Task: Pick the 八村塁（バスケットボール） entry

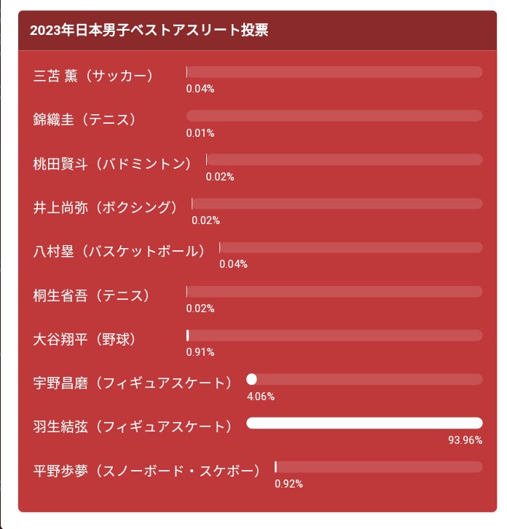Action: [119, 251]
